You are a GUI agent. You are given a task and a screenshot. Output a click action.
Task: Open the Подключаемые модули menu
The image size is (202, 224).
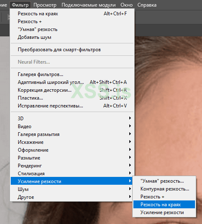click(88, 5)
